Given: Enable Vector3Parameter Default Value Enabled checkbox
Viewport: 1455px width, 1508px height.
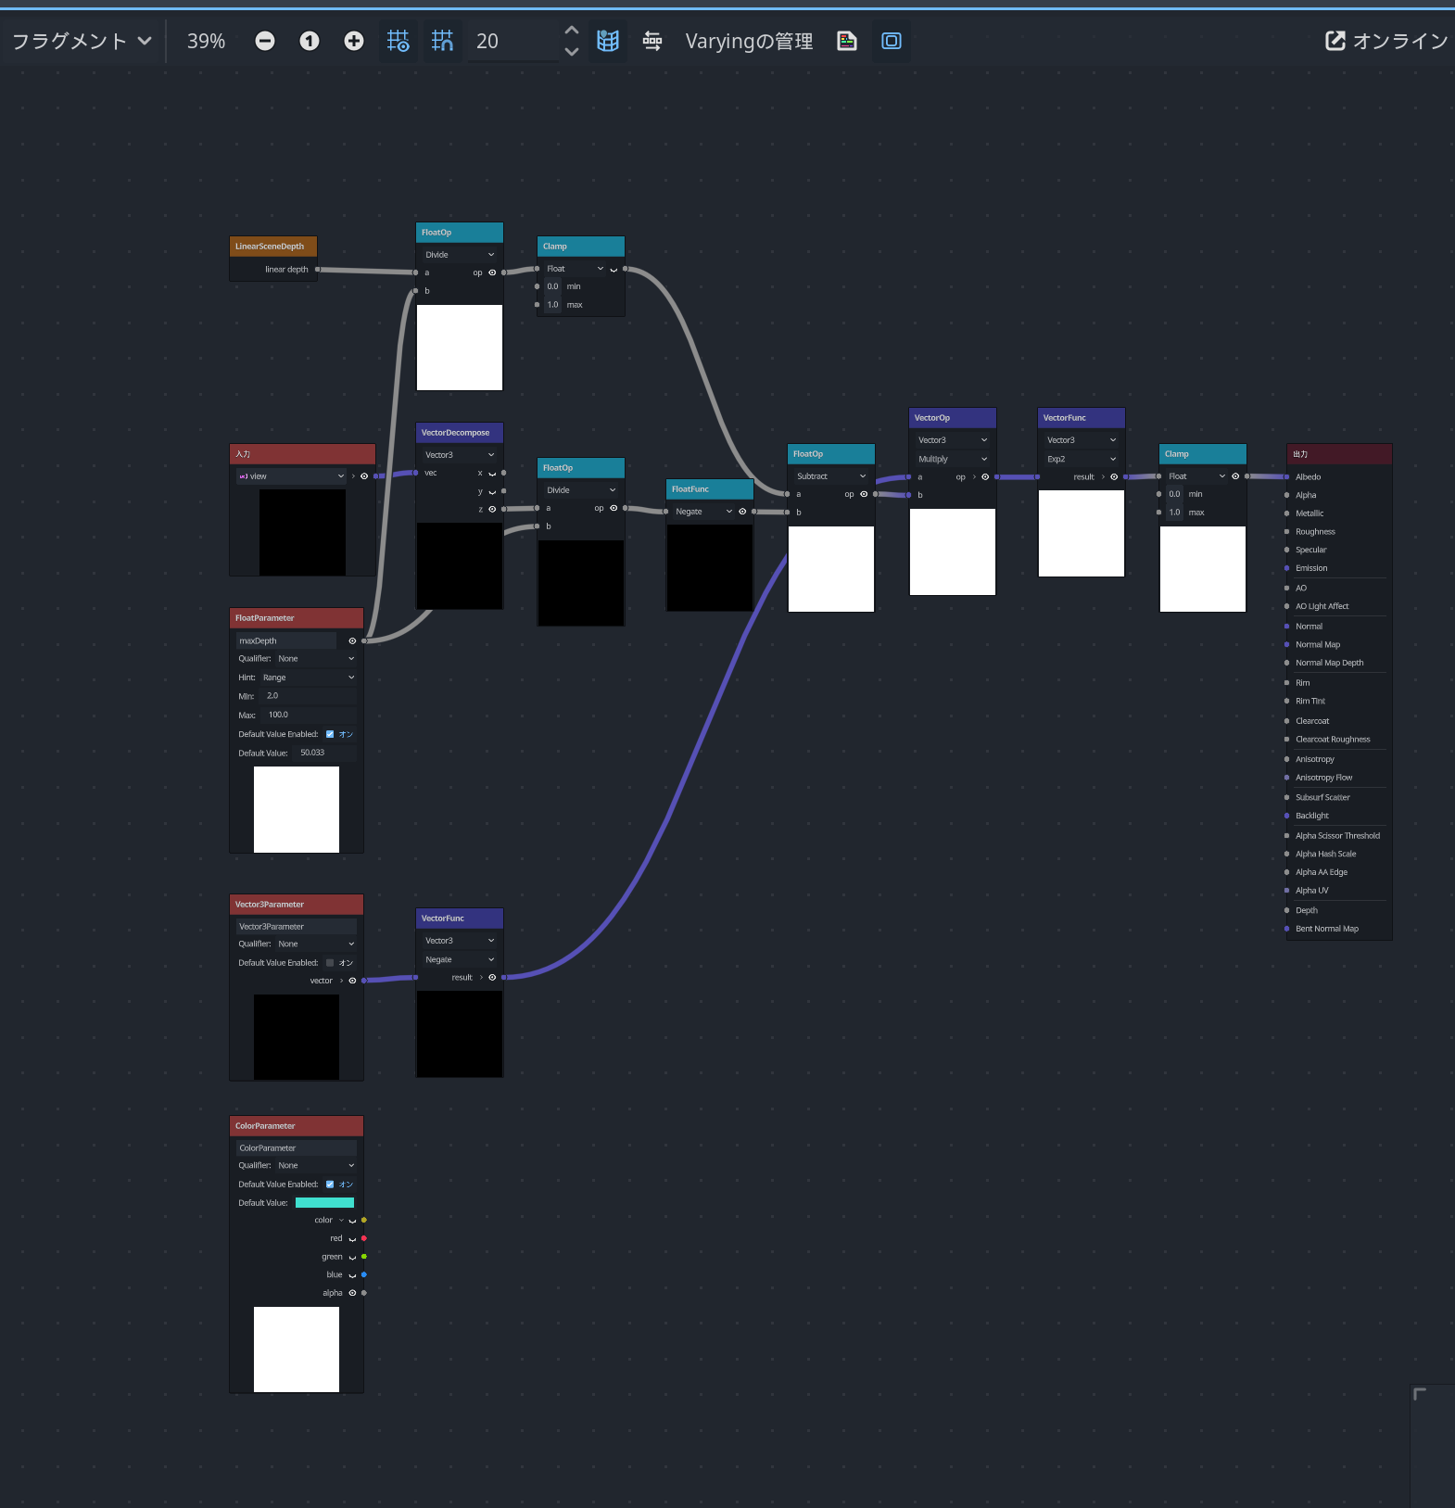Looking at the screenshot, I should tap(330, 963).
